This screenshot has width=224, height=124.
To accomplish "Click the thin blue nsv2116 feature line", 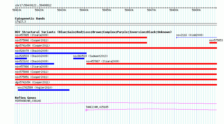I will (x=197, y=37).
